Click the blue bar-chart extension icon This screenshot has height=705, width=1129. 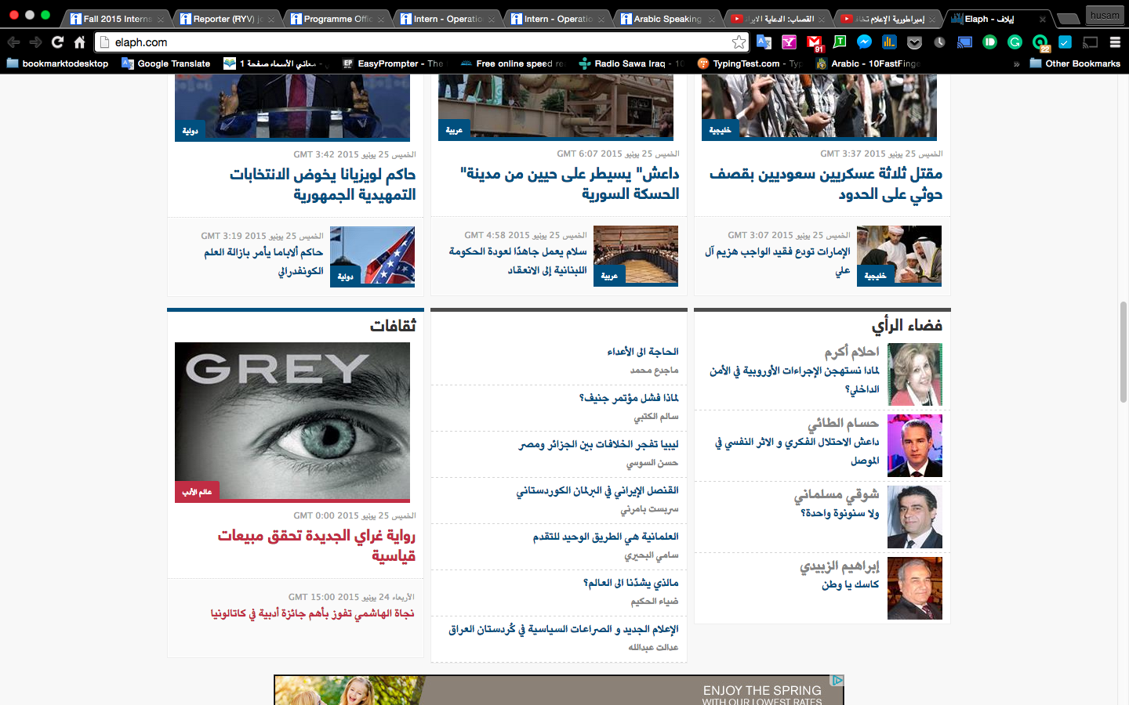tap(889, 42)
